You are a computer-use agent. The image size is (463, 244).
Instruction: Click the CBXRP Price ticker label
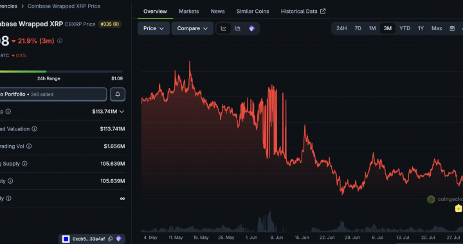coord(80,24)
